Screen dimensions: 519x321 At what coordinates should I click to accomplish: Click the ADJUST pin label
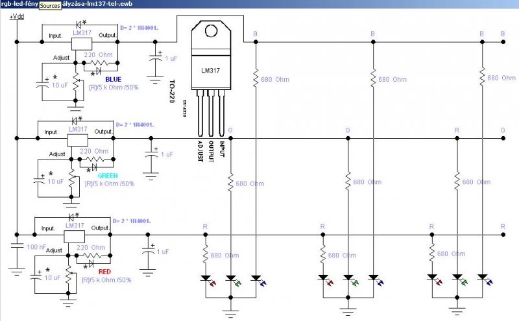pos(200,151)
